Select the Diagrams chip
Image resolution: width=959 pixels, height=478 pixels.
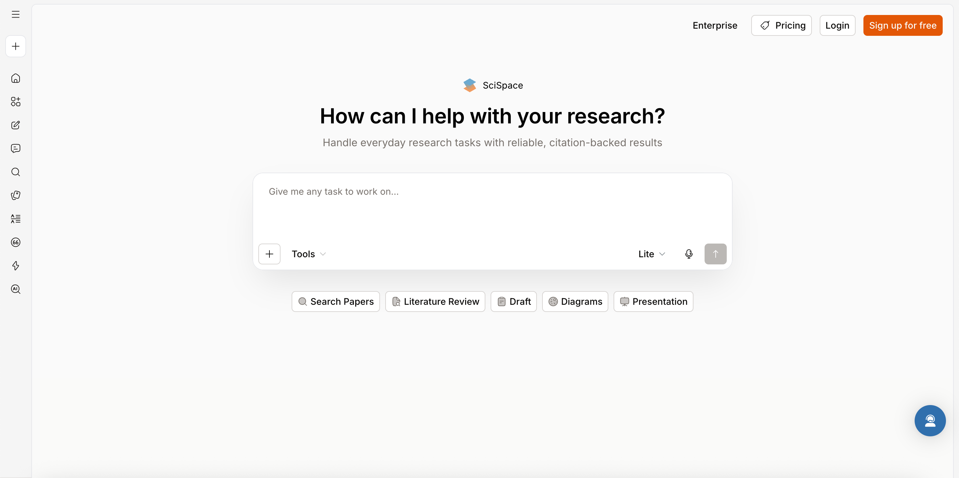pos(575,302)
